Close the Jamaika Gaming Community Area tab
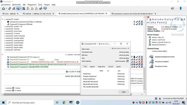The height and width of the screenshot is (105, 187). (106, 14)
